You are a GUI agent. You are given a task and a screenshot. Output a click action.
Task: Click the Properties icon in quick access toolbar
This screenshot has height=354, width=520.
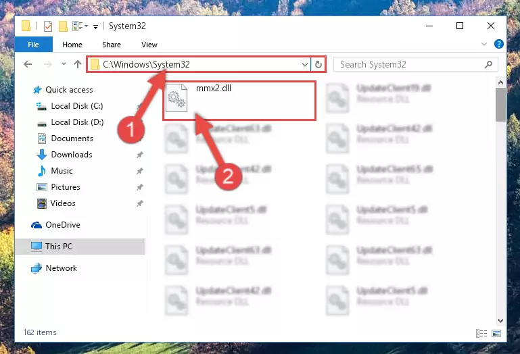(48, 26)
